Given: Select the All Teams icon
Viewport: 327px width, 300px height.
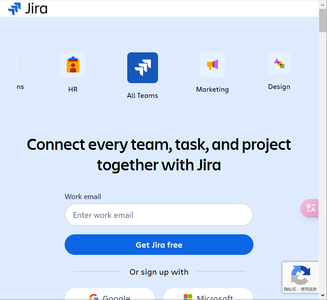Looking at the screenshot, I should (143, 68).
